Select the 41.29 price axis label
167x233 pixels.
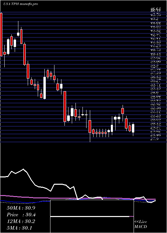(x=156, y=46)
